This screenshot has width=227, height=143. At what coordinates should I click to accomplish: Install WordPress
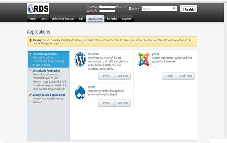(x=106, y=76)
